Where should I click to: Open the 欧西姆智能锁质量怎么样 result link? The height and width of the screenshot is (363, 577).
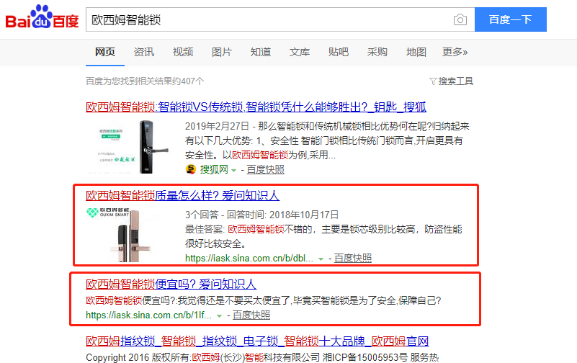[x=182, y=195]
